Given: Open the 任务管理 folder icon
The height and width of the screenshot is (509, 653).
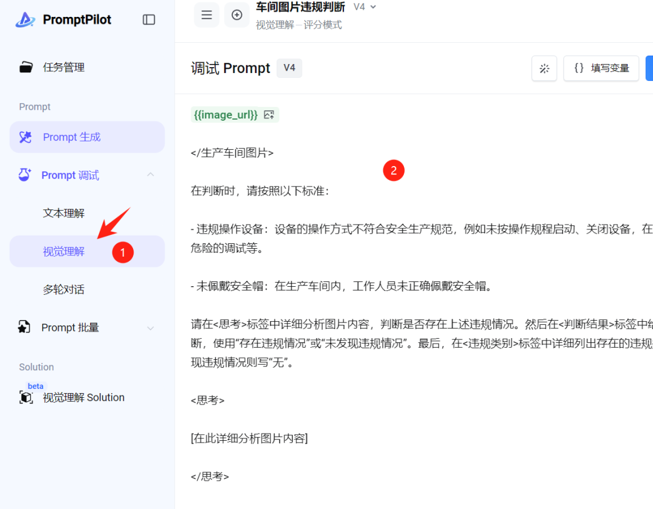Looking at the screenshot, I should (26, 67).
